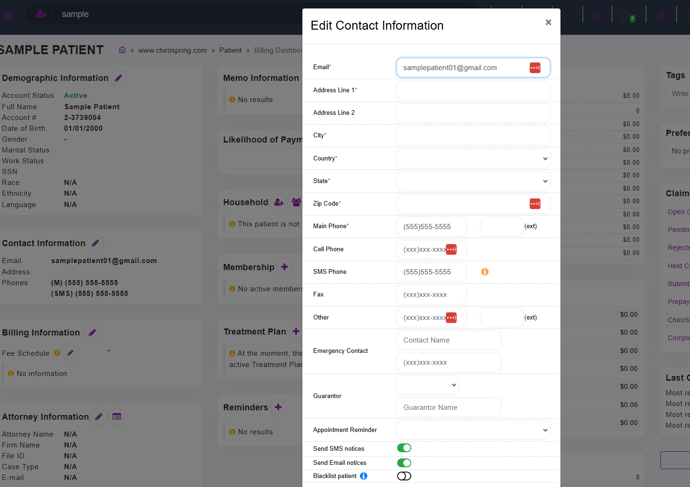Turn off the Send Email notices toggle

click(x=404, y=463)
